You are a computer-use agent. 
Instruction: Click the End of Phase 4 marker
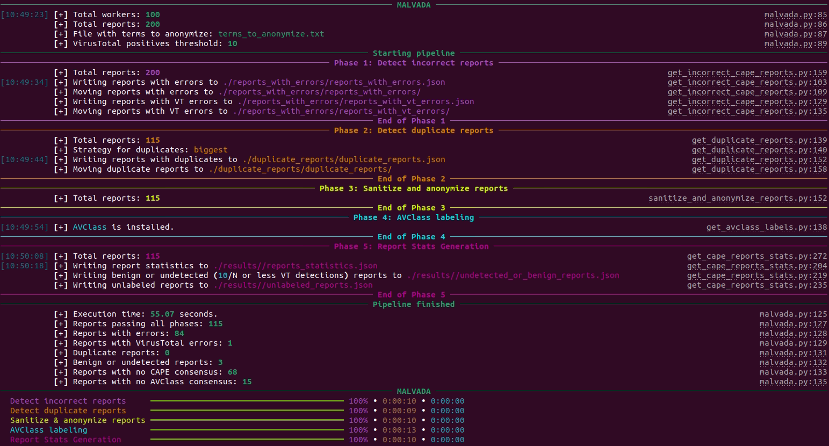click(x=412, y=237)
